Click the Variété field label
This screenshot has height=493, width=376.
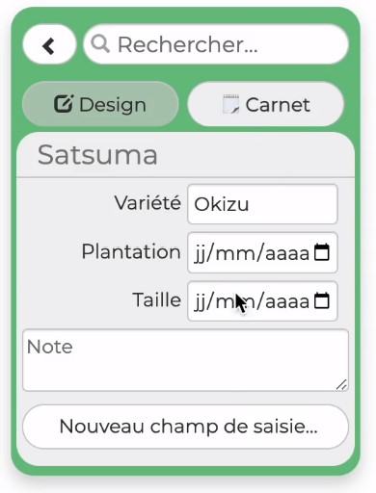tap(148, 203)
